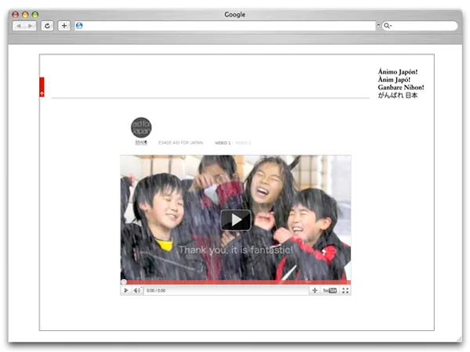This screenshot has width=470, height=352.
Task: Open the search magnifier dropdown
Action: click(x=388, y=26)
